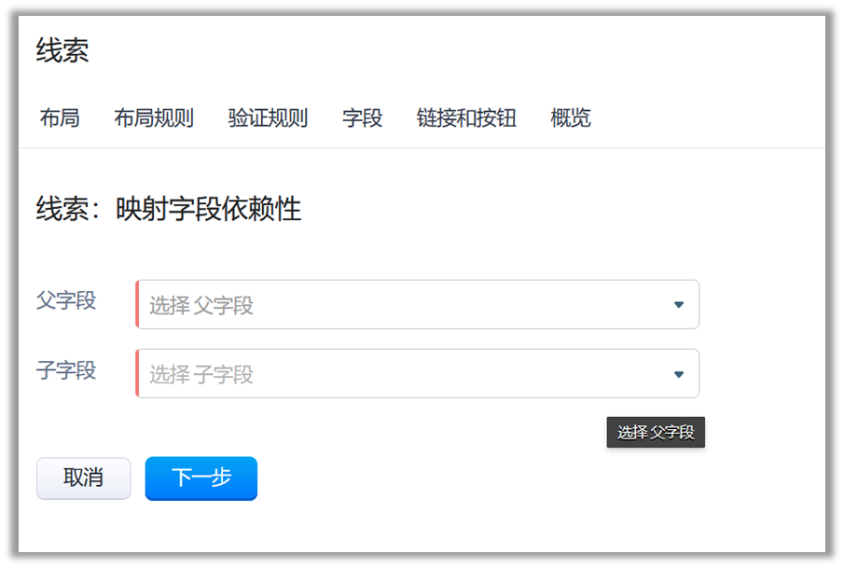
Task: Click the 线索 page title
Action: click(x=62, y=51)
